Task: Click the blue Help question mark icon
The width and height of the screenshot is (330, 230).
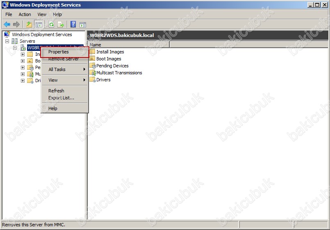Action: [x=73, y=25]
